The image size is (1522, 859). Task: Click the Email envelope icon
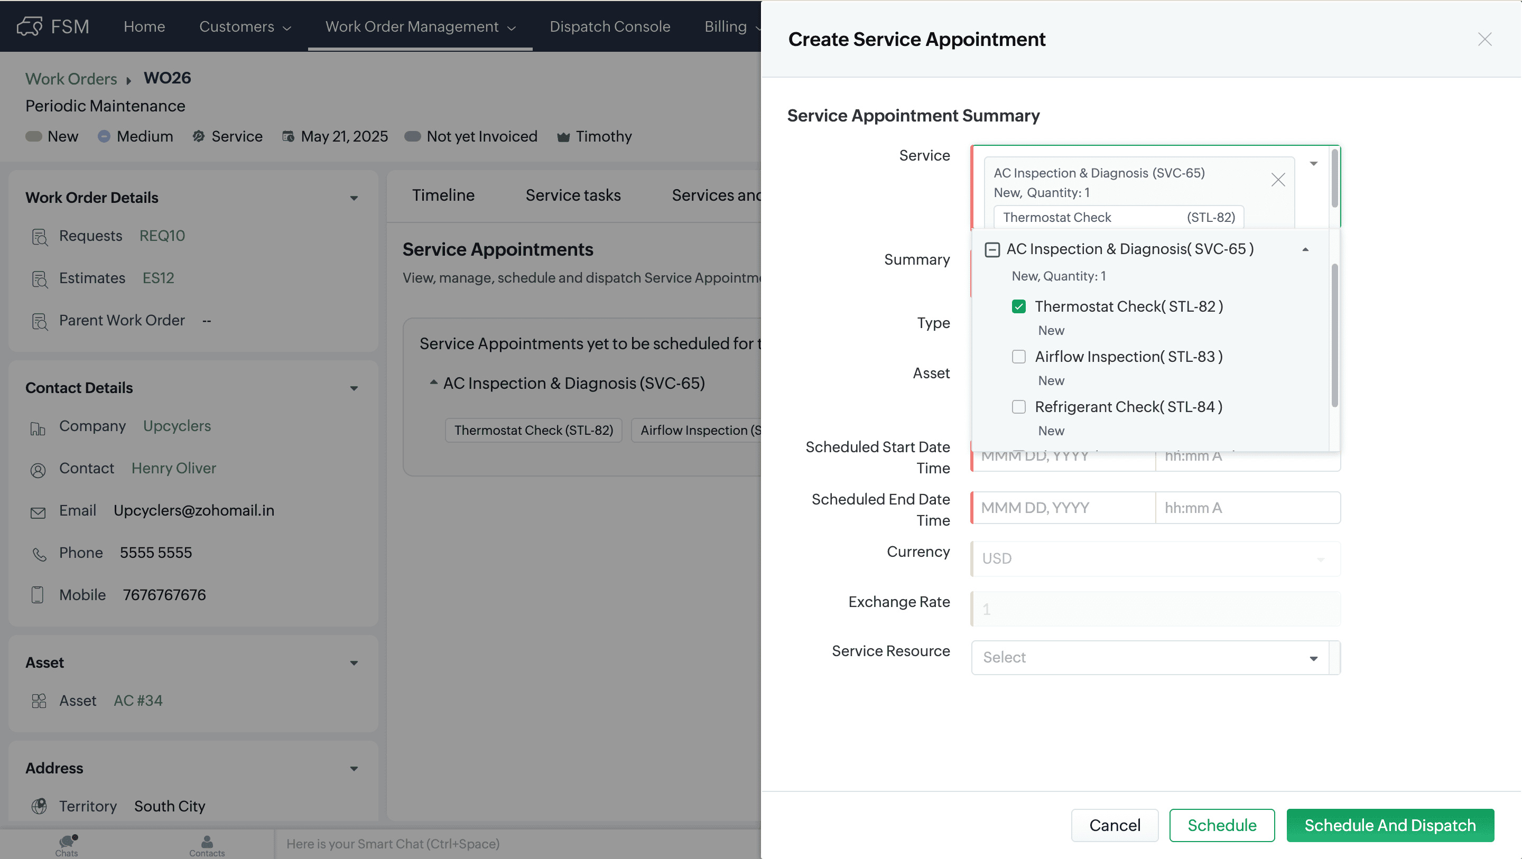coord(38,512)
